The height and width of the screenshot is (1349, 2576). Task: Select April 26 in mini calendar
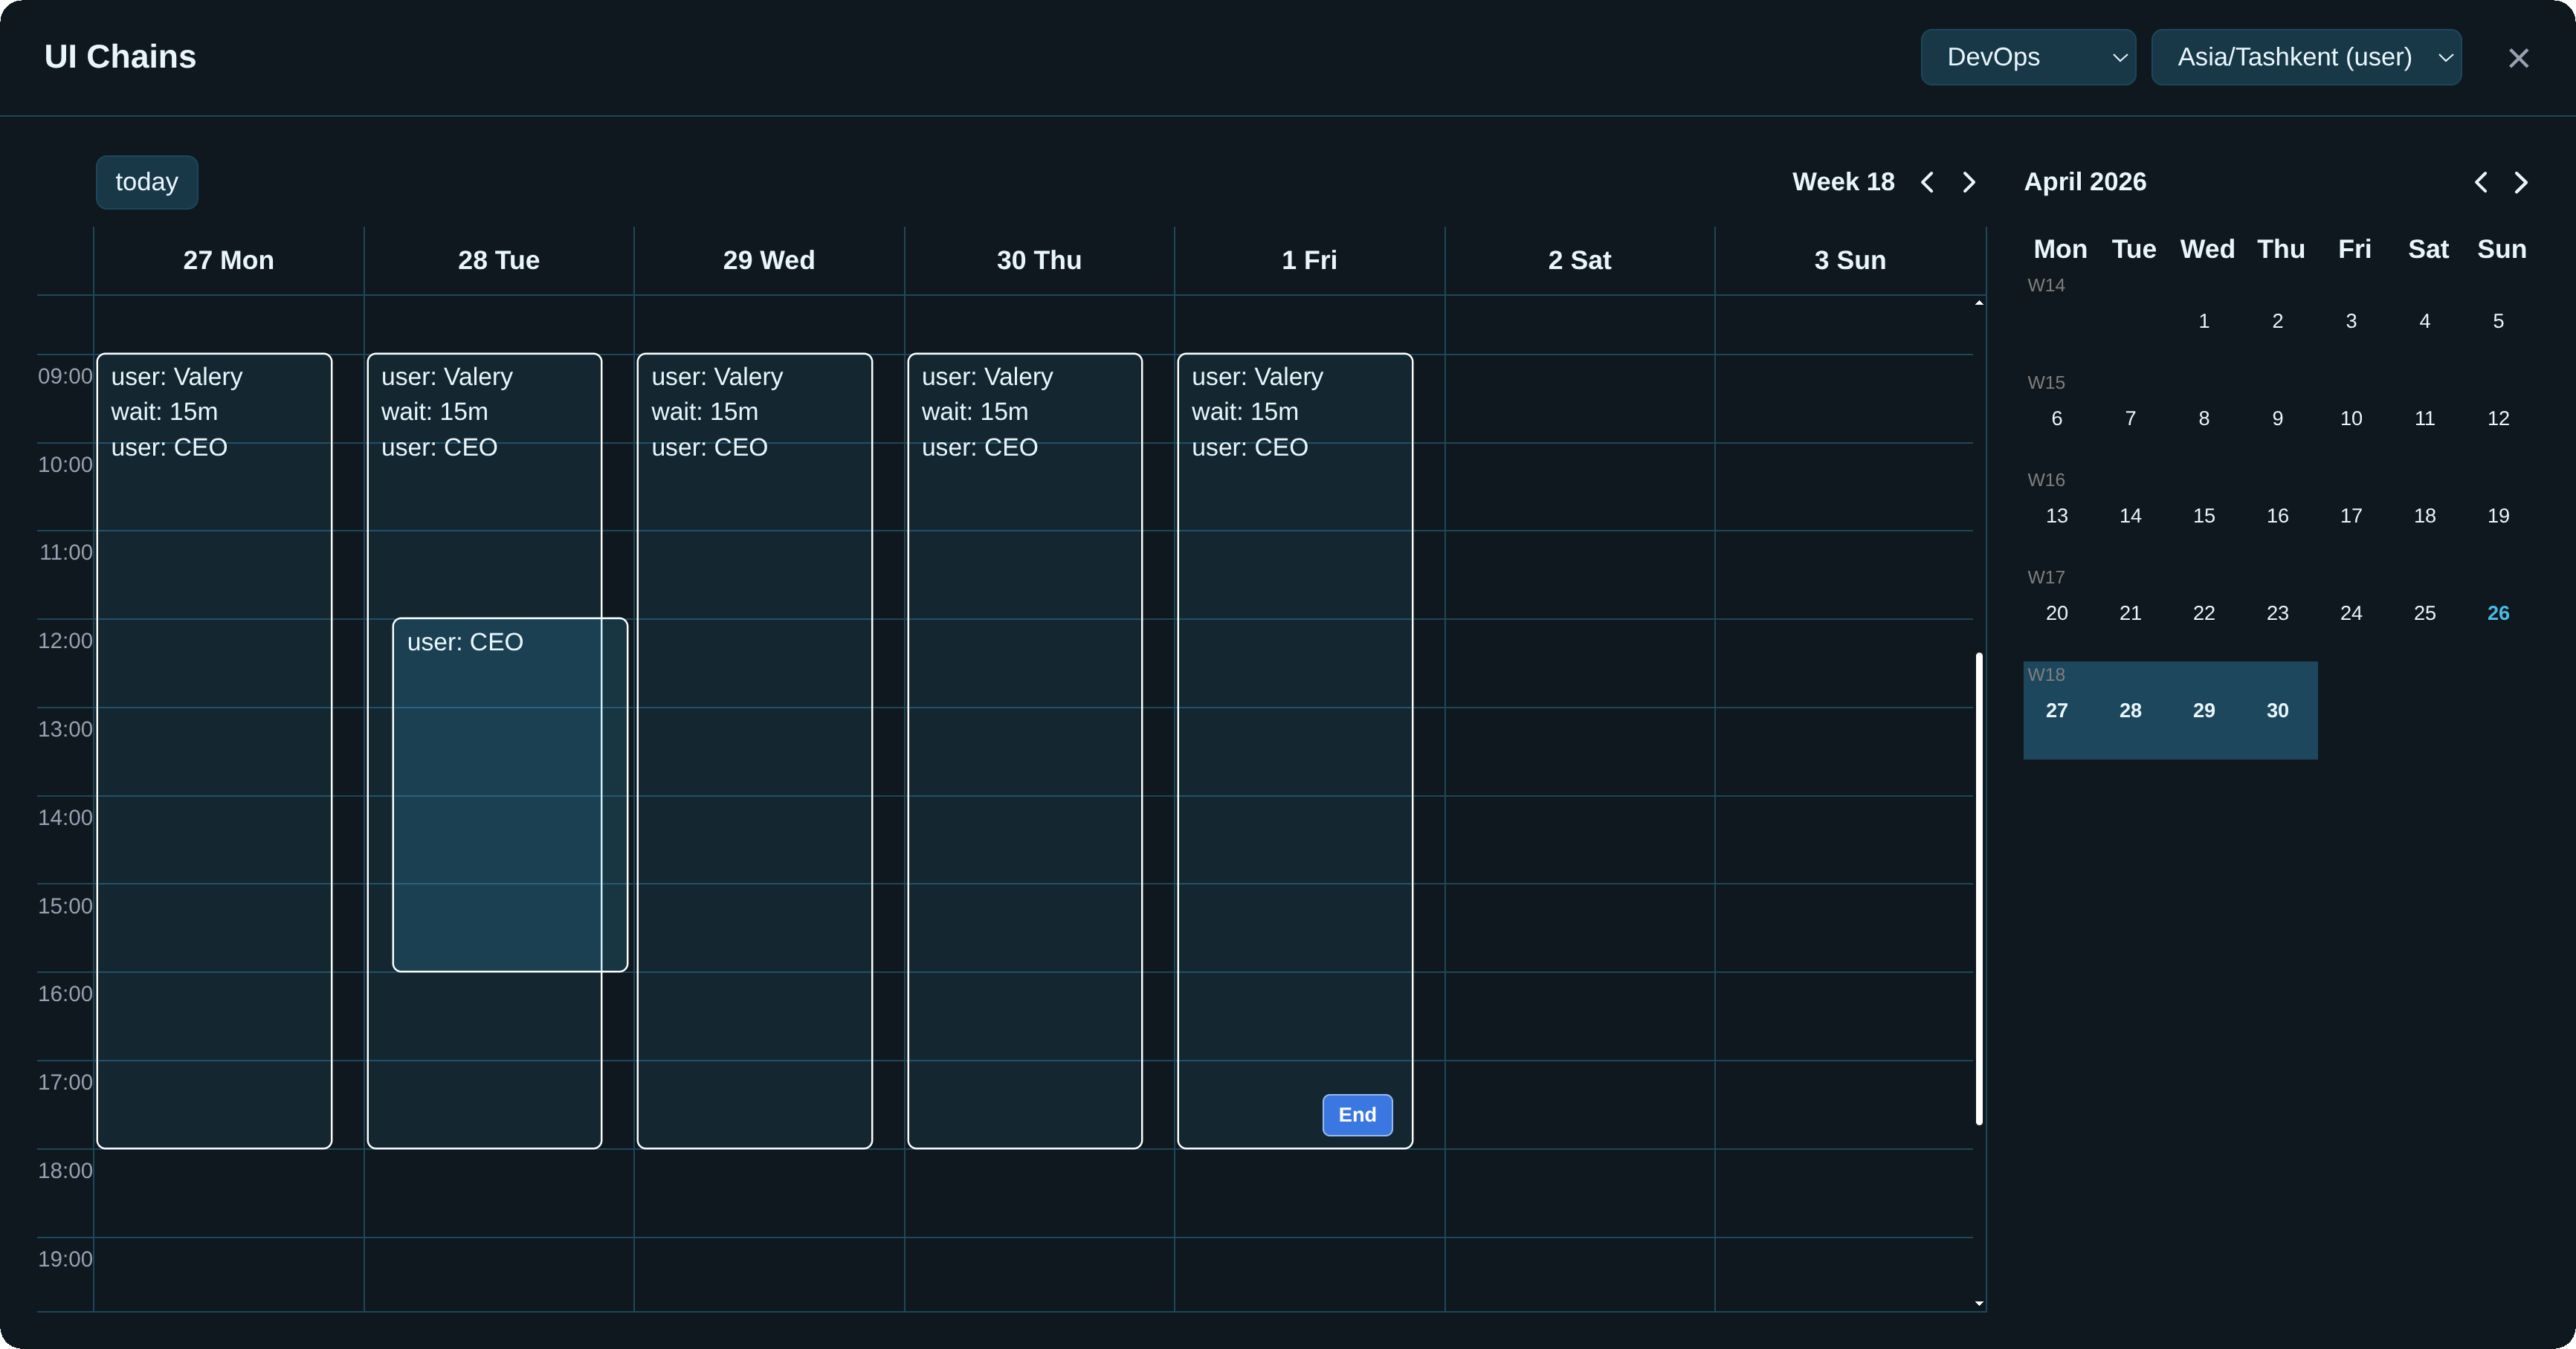[2498, 613]
